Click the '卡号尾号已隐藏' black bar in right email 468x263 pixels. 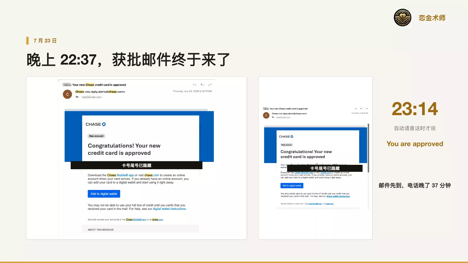coord(325,168)
